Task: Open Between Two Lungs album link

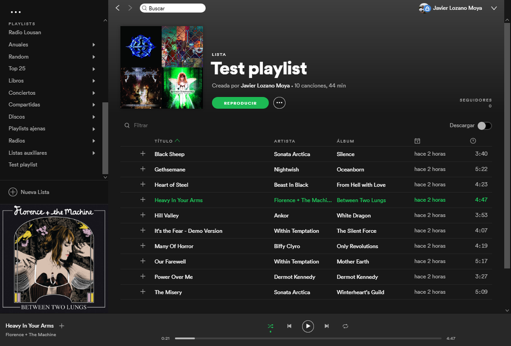Action: click(361, 200)
